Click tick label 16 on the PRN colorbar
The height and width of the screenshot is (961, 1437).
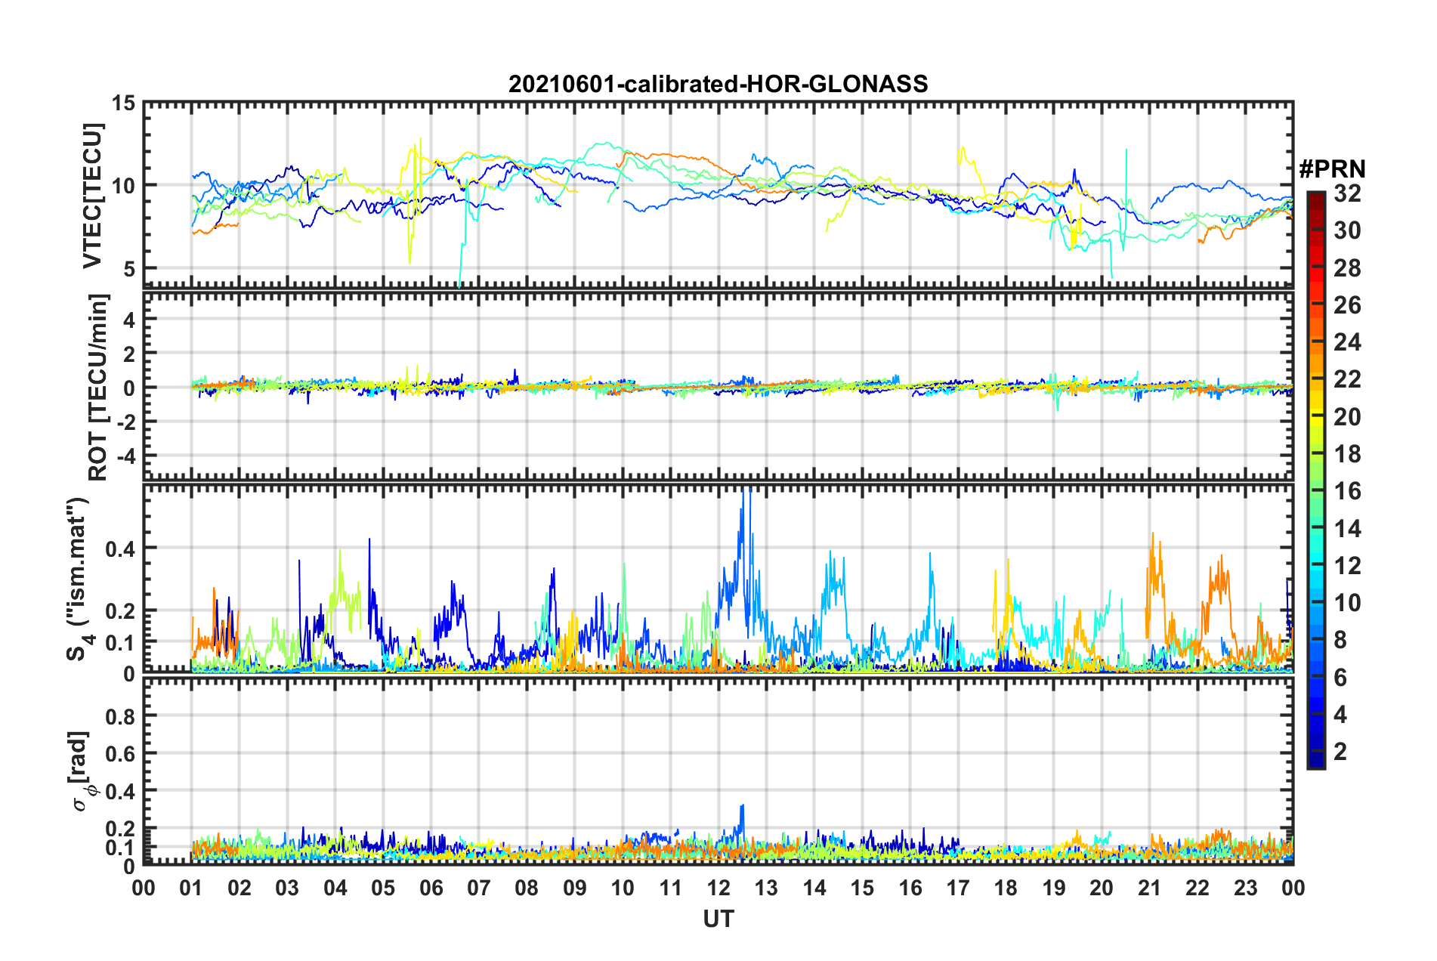pos(1347,491)
